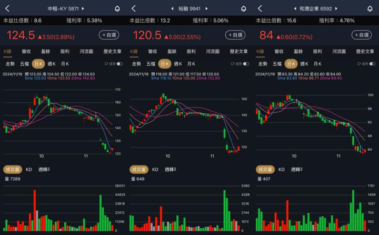Open alert bell for 和潤企業 6592
The height and width of the screenshot is (235, 379).
[370, 9]
